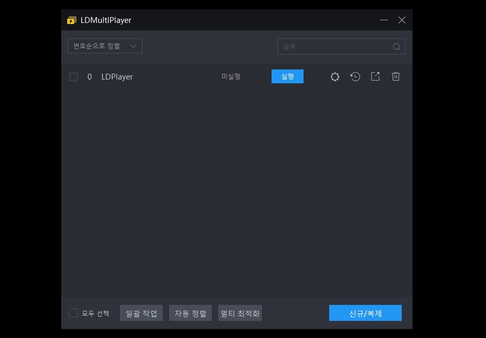Image resolution: width=486 pixels, height=338 pixels.
Task: Expand the 번호순으로 정렬 sort dropdown
Action: click(105, 46)
